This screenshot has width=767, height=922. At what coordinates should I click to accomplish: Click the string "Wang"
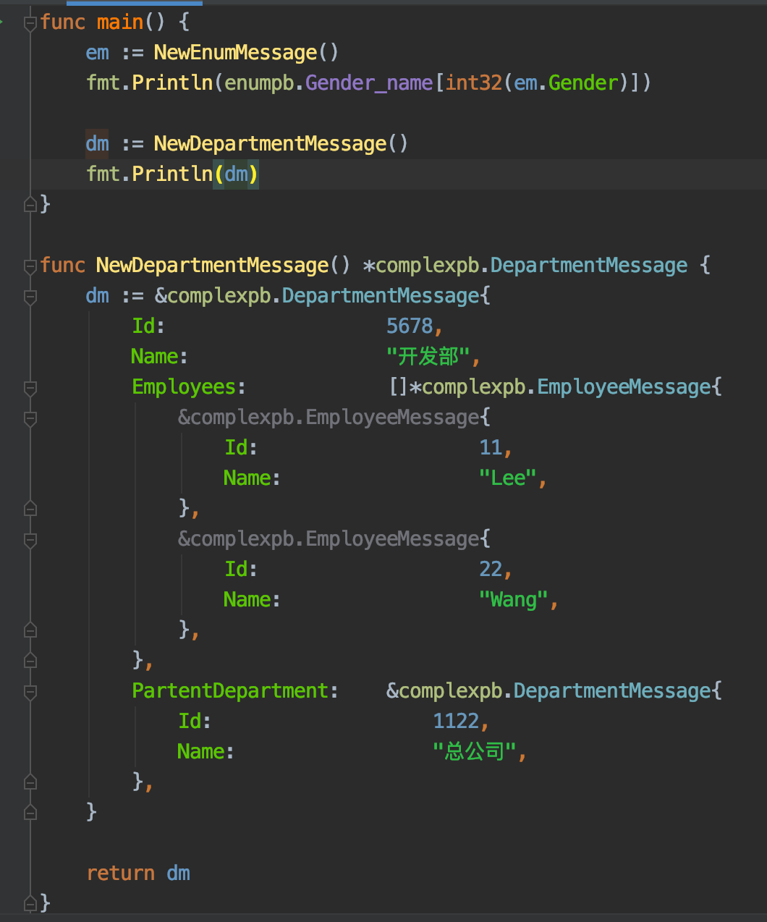514,600
